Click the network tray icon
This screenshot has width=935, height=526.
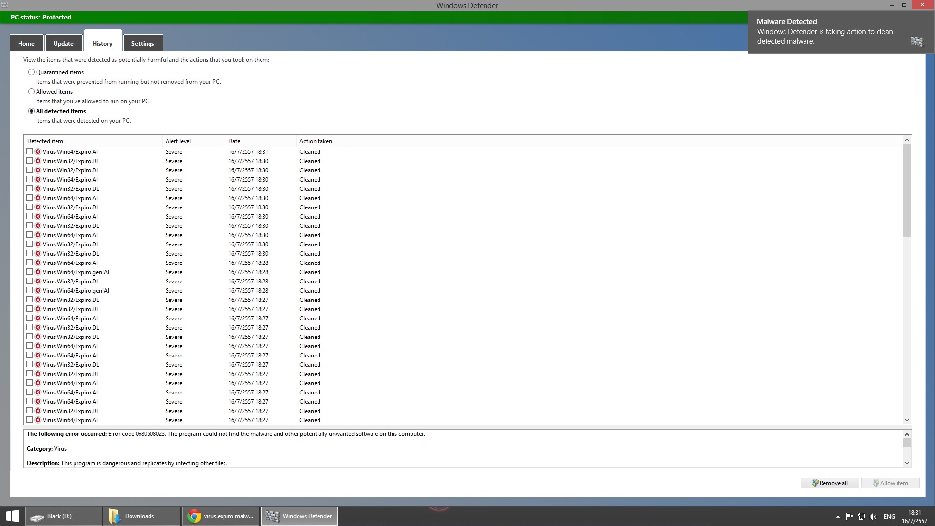(x=861, y=517)
